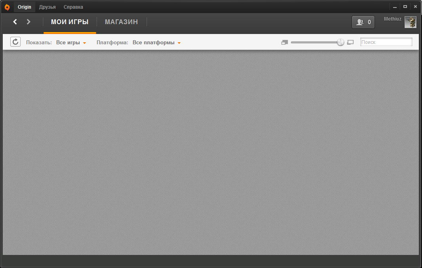
Task: Open the Справка menu
Action: pyautogui.click(x=73, y=7)
